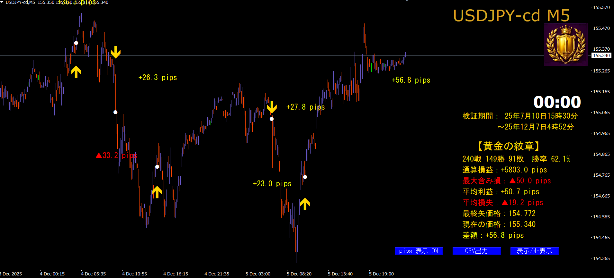Viewport: 614px width, 278px height.
Task: Click the 154.865 price axis label
Action: (601, 154)
